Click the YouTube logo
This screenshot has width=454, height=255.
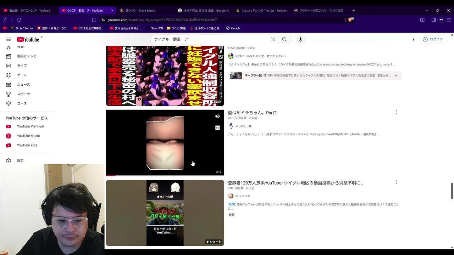pos(28,39)
